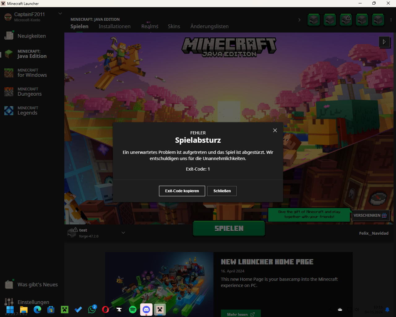Screen dimensions: 396x317
Task: Click the installation icon showing a warning triangle
Action: tap(346, 20)
